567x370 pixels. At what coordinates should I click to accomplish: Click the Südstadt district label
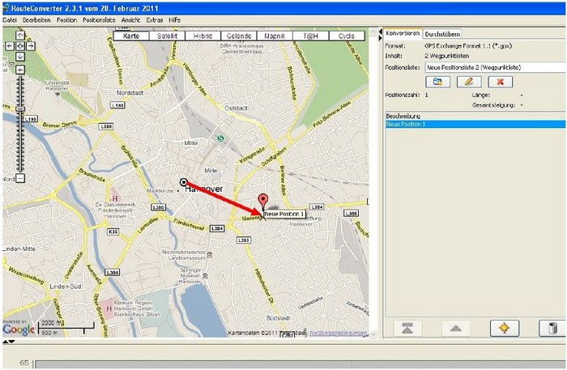[x=278, y=318]
